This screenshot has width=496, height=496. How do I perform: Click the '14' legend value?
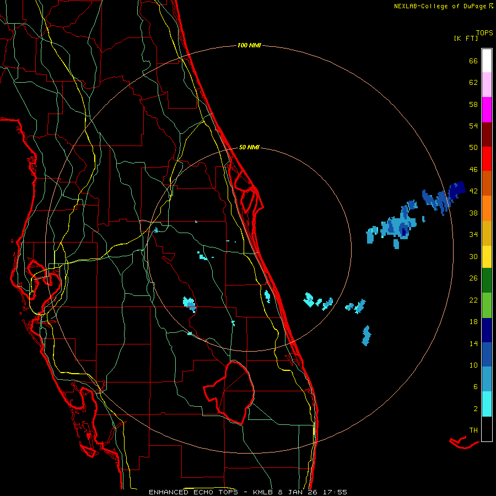pyautogui.click(x=473, y=343)
